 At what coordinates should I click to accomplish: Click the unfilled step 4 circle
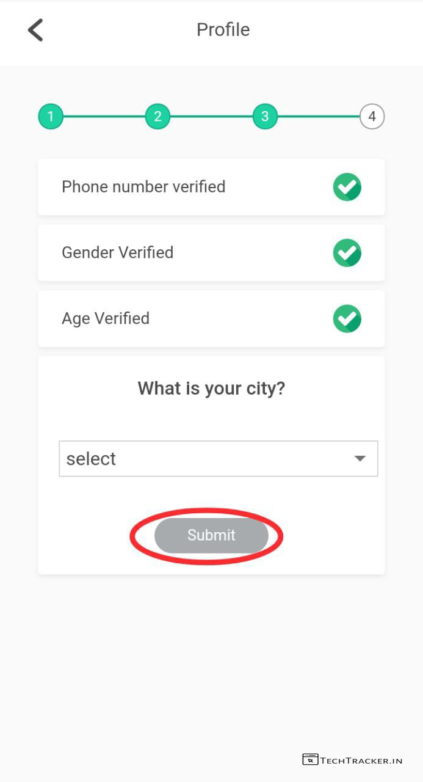coord(372,117)
